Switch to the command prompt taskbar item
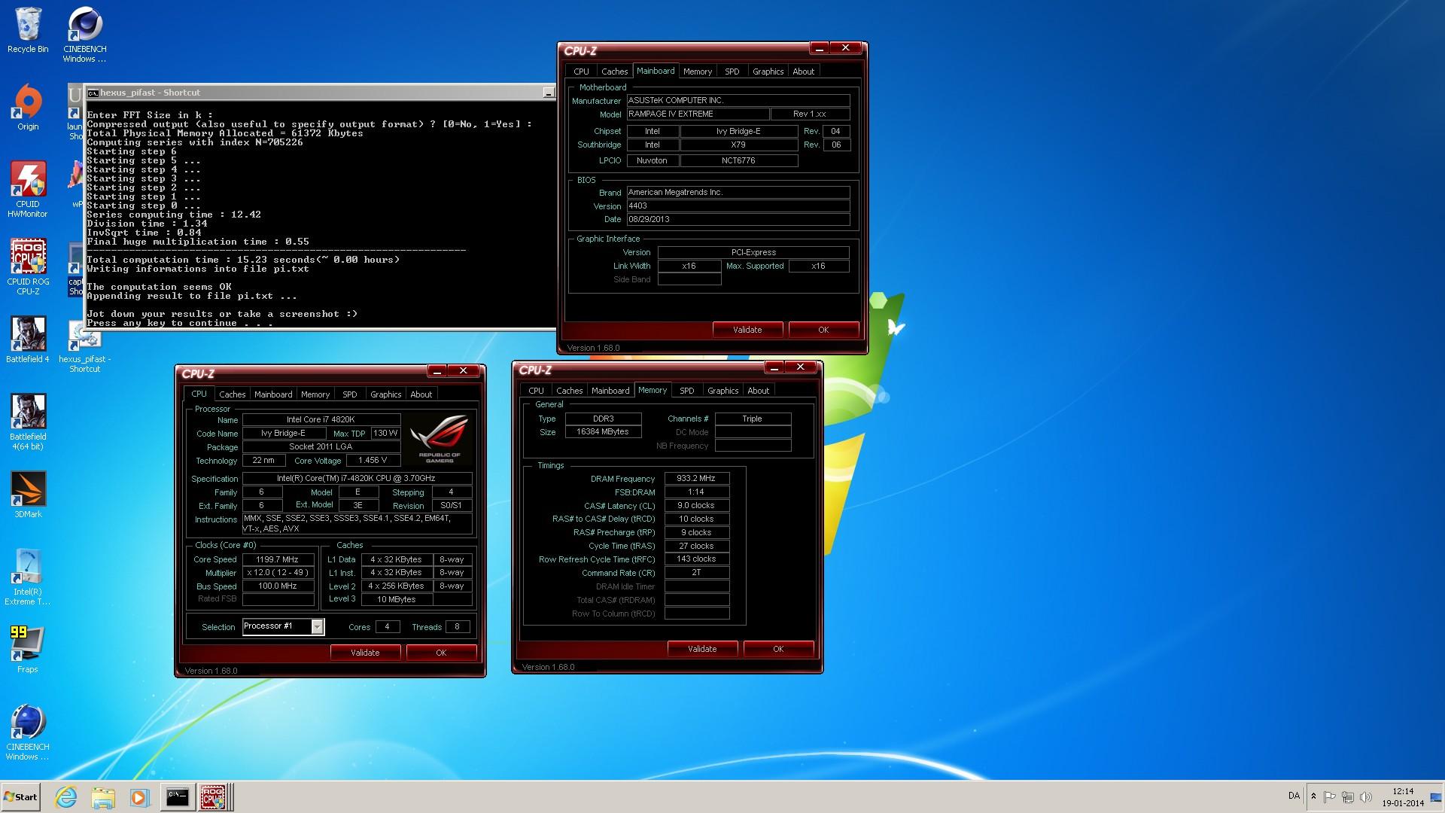The height and width of the screenshot is (813, 1445). pos(177,797)
